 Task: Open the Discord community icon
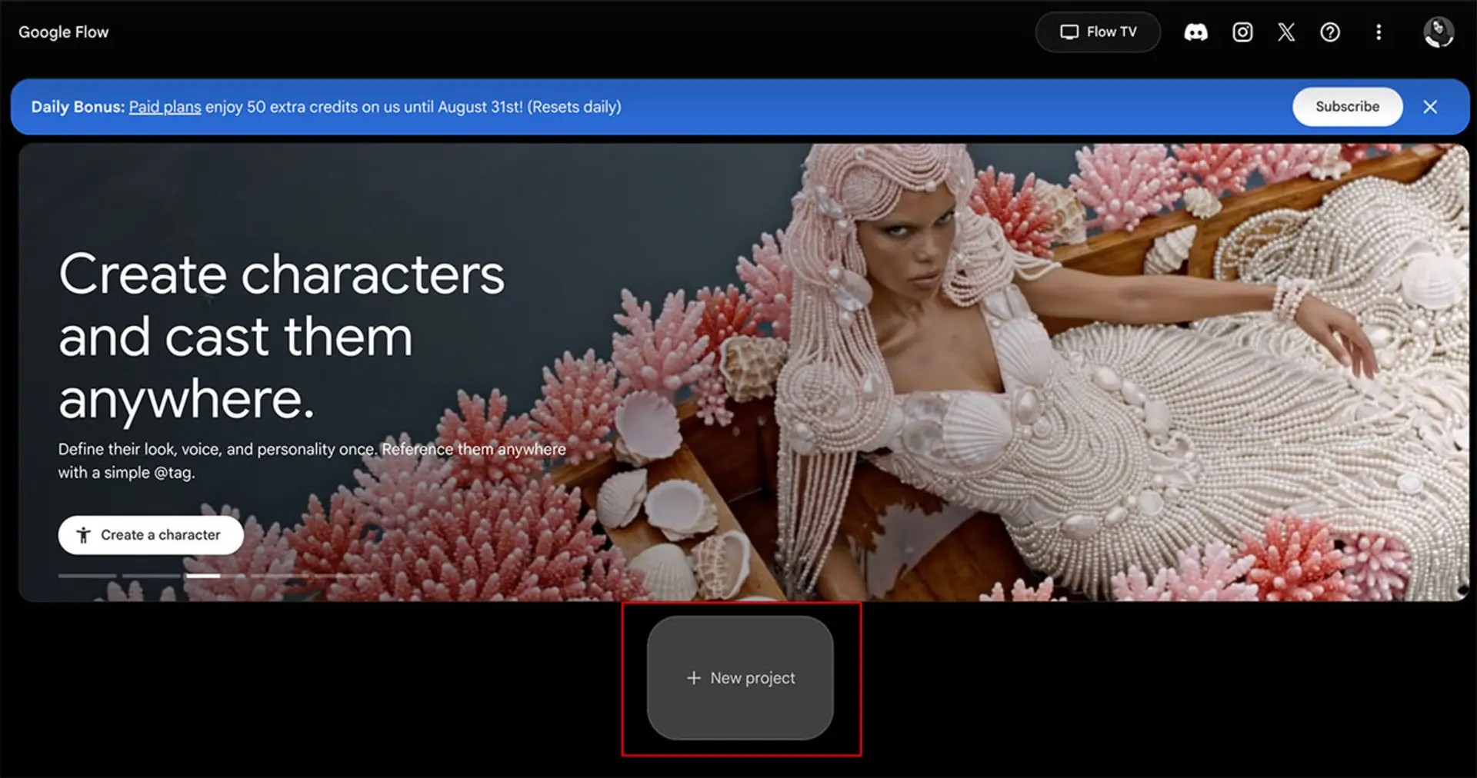pos(1195,32)
